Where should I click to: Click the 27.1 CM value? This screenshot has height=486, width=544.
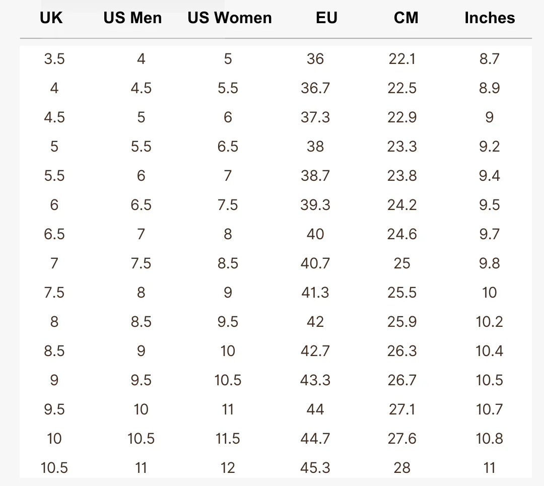point(402,409)
